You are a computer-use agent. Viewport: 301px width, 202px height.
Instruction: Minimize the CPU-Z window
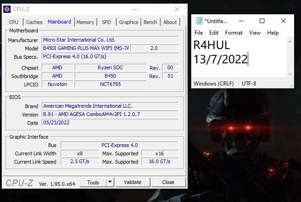click(x=135, y=9)
